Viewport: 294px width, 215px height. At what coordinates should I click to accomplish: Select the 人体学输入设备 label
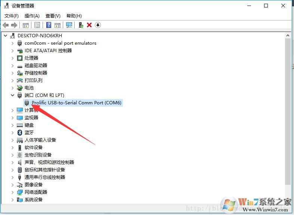tap(40, 140)
